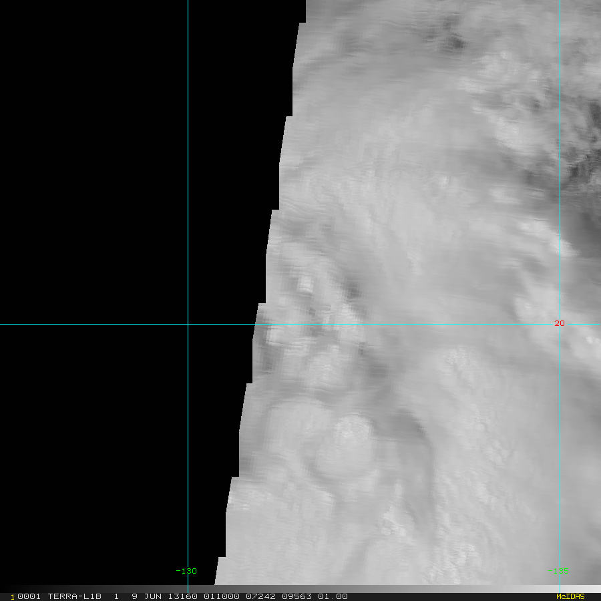601x601 pixels.
Task: Click the McIDAS label in status bar
Action: 570,596
